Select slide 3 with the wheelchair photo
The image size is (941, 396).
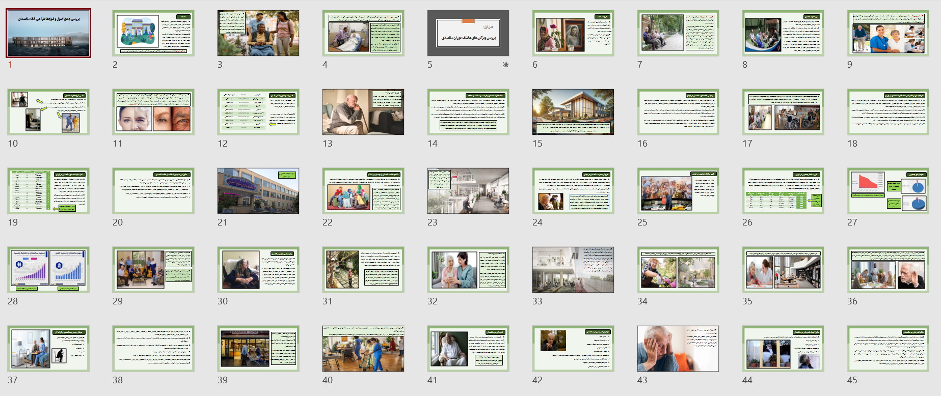(258, 33)
